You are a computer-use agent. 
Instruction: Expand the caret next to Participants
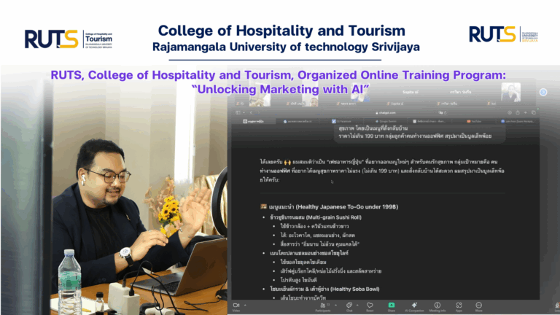coord(335,306)
